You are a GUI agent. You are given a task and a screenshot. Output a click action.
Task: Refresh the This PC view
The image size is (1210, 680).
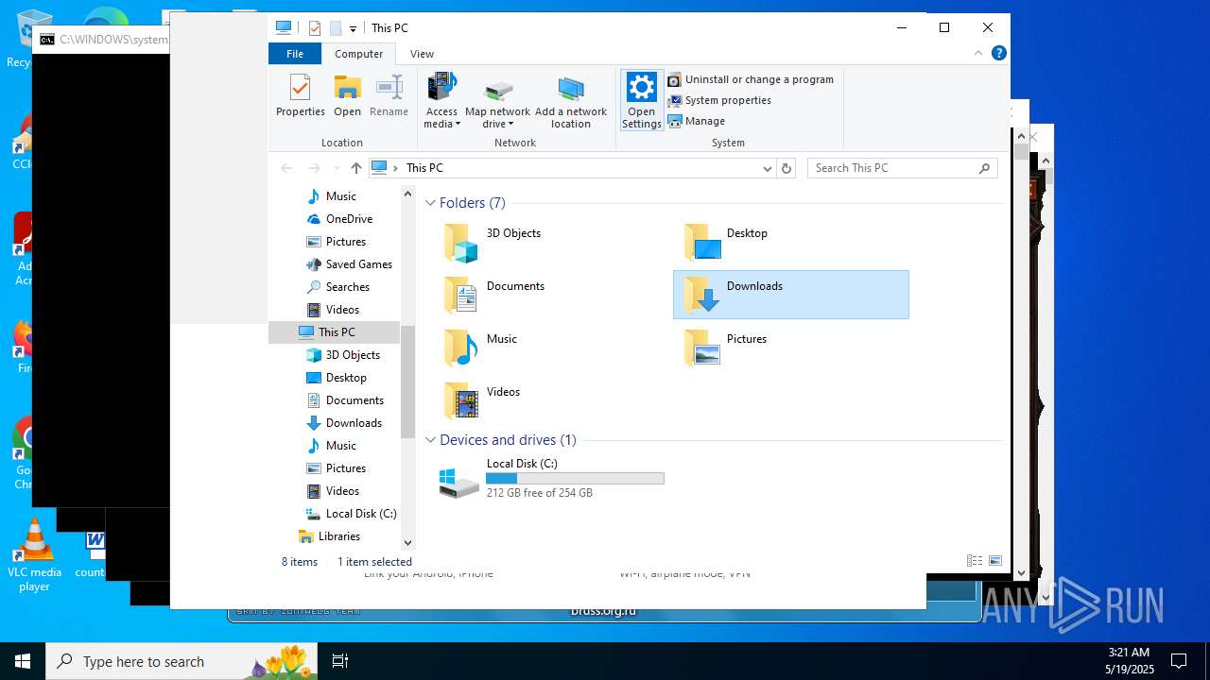pos(786,168)
